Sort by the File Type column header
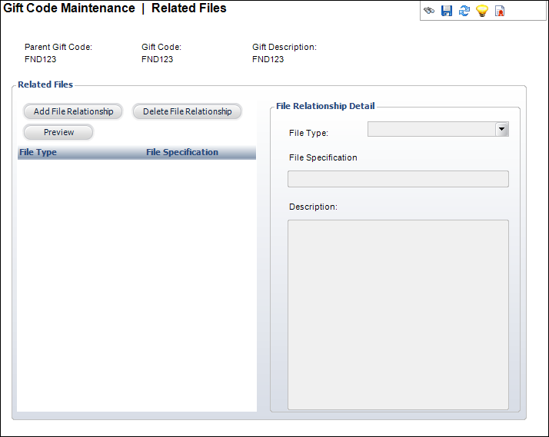The image size is (549, 437). (38, 152)
